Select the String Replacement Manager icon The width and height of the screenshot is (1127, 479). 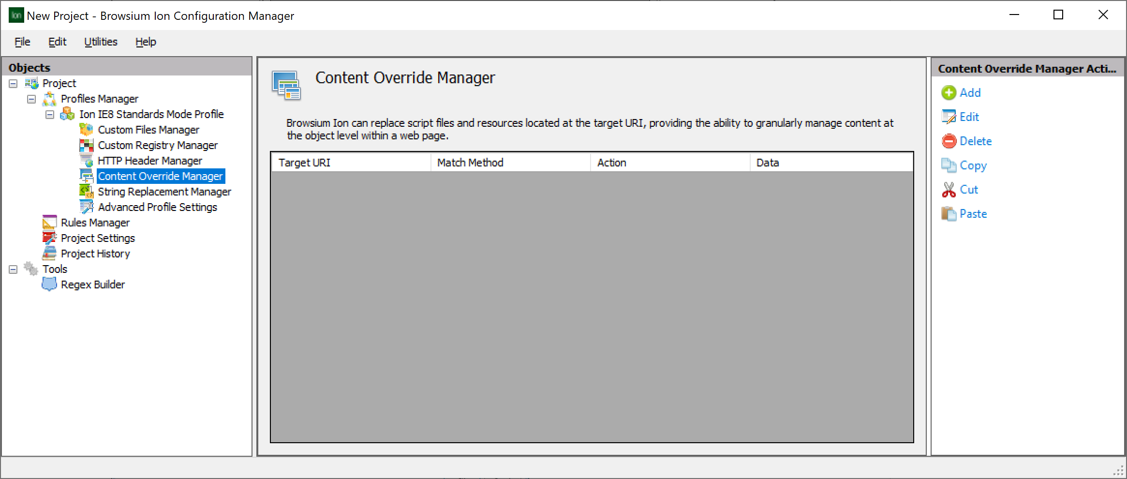point(87,191)
